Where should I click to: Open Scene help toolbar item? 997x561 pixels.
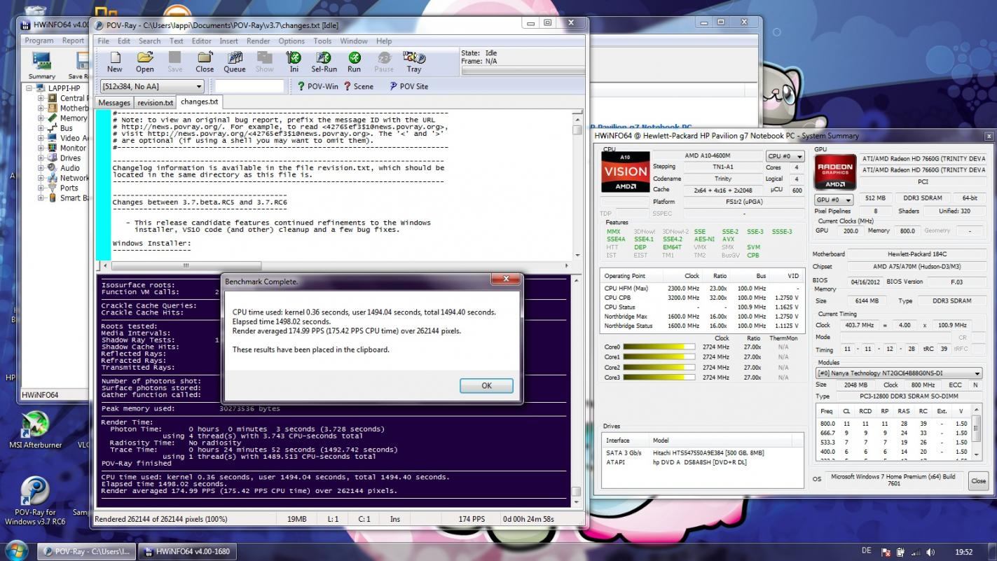[358, 86]
